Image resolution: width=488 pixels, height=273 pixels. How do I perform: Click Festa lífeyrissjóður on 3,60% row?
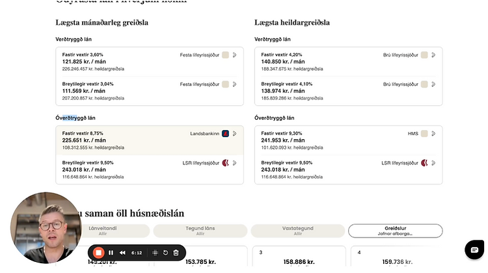click(200, 55)
